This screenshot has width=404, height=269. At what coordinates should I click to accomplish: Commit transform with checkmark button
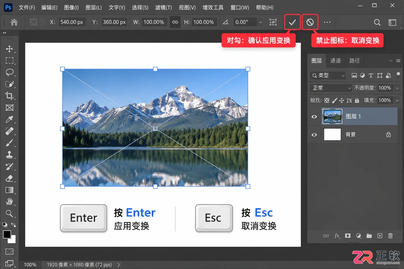[x=292, y=22]
